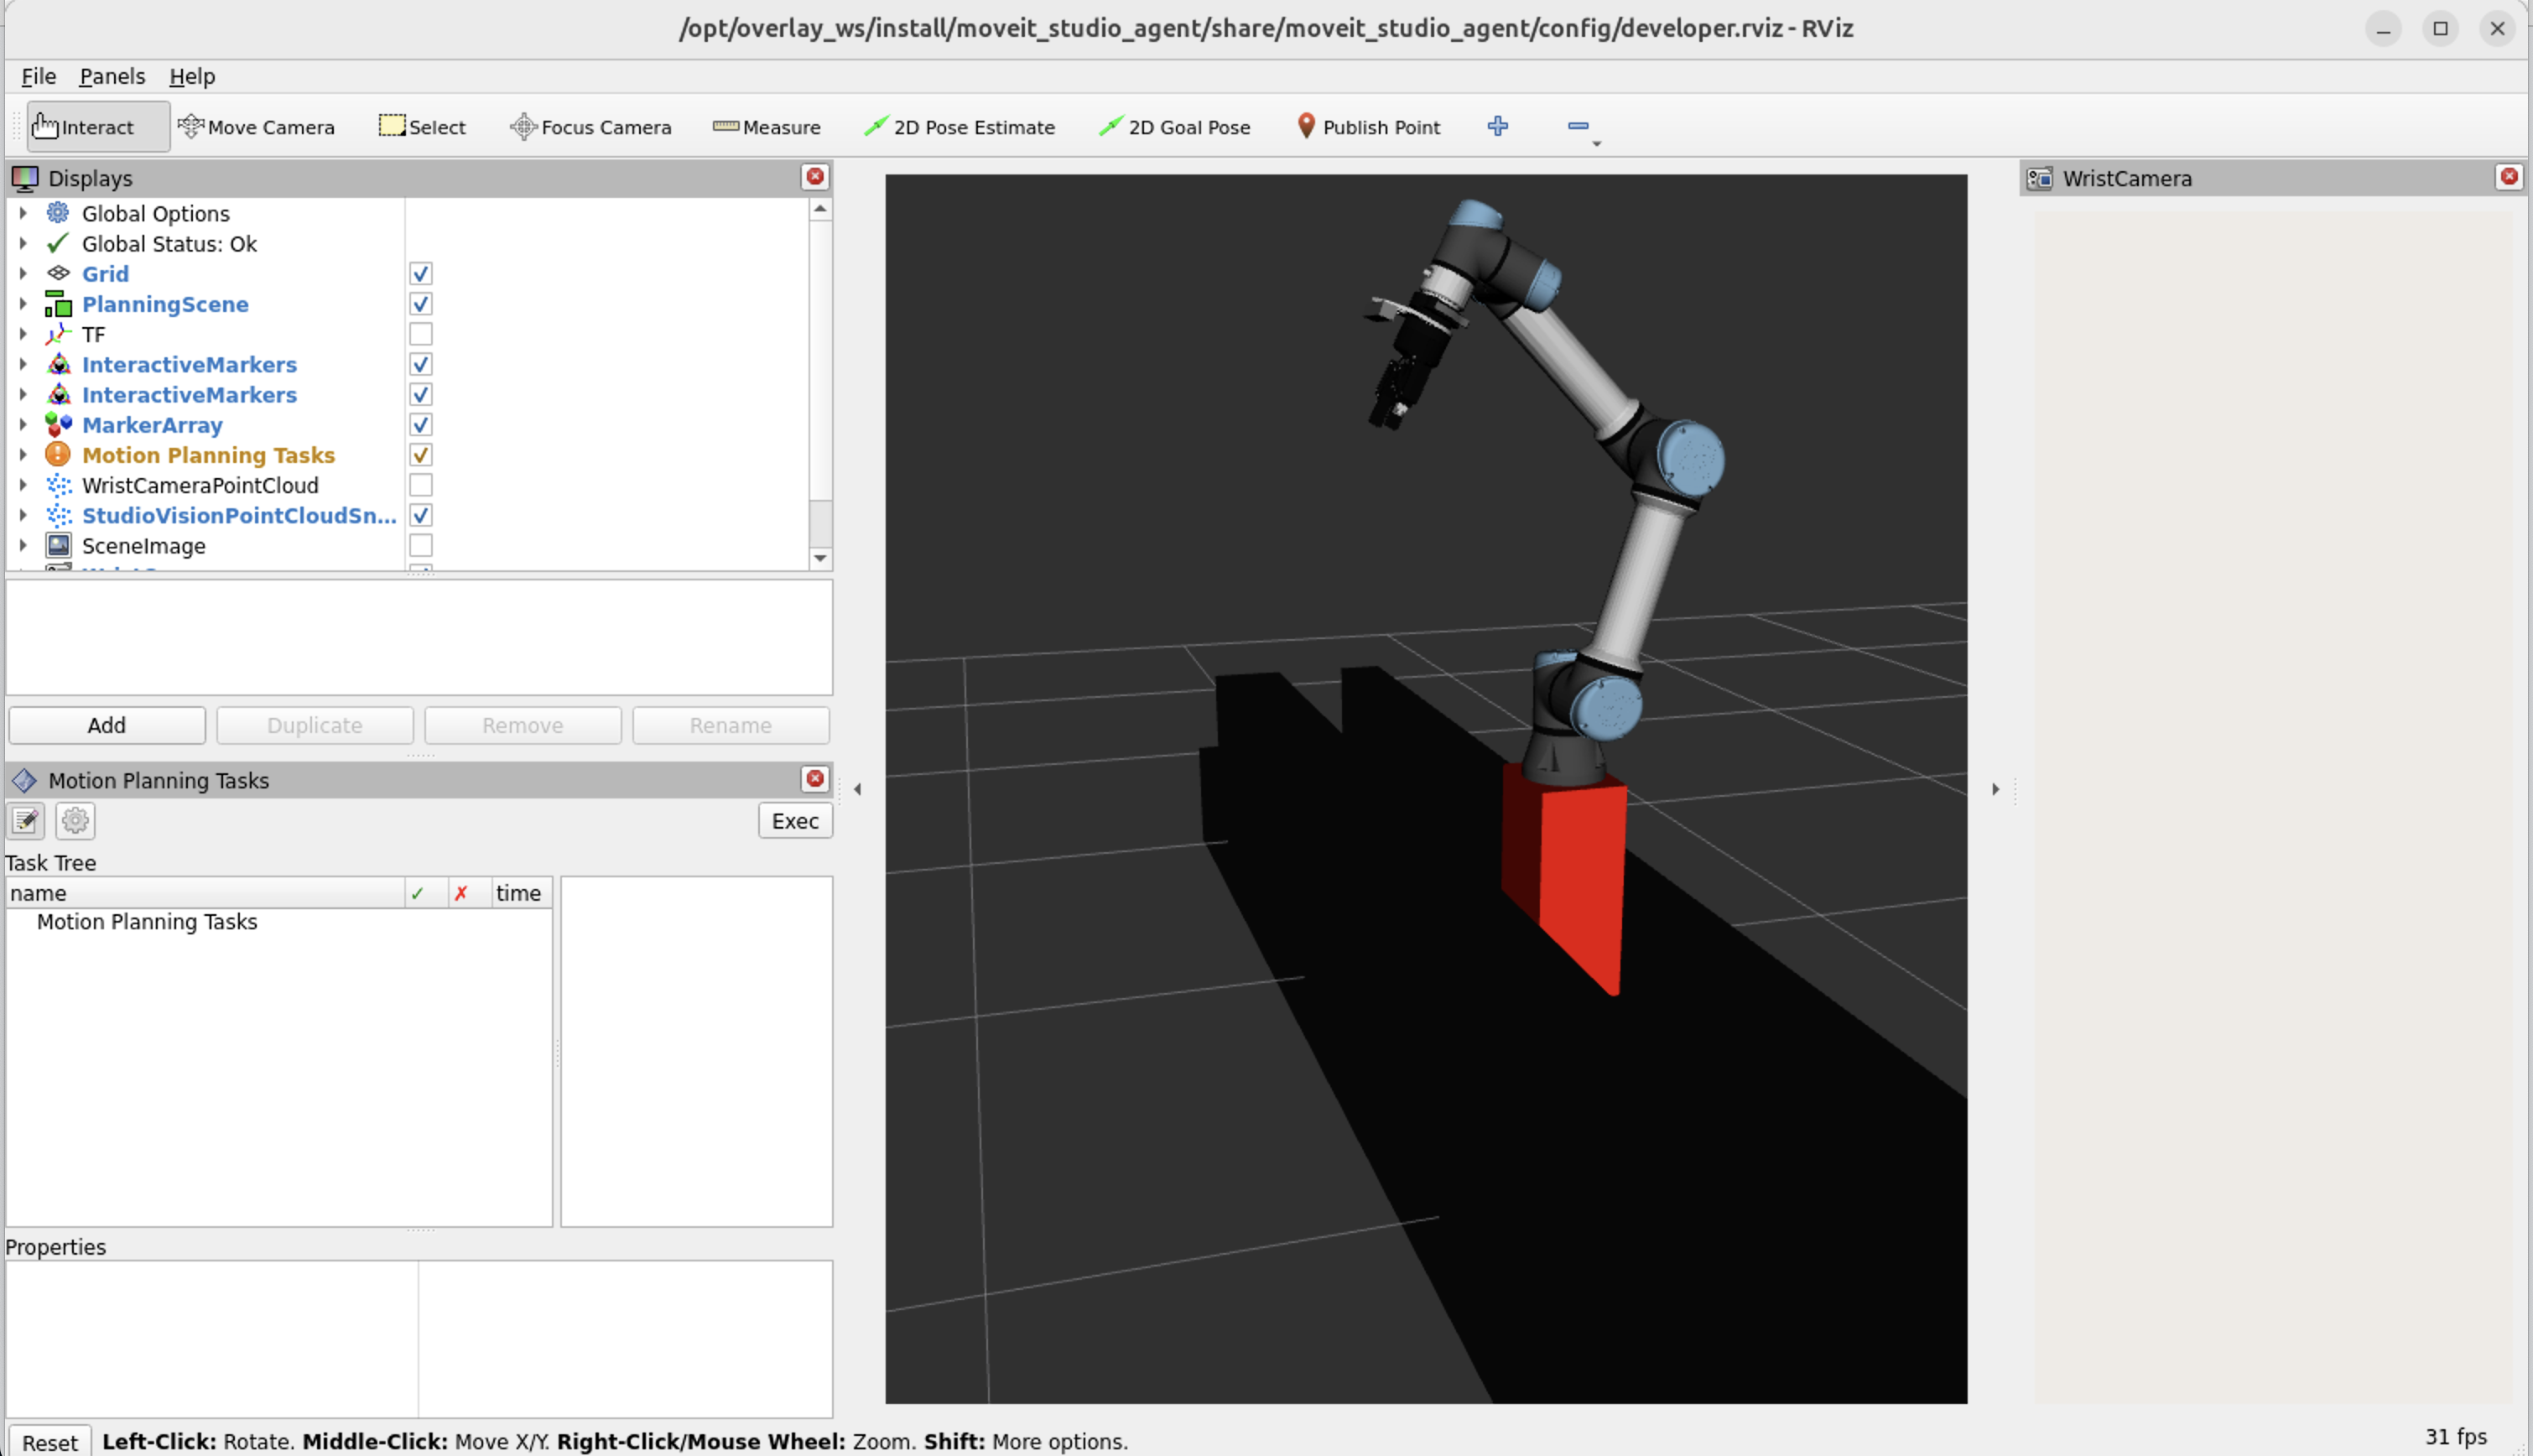
Task: Expand the PlanningScene display item
Action: click(x=23, y=304)
